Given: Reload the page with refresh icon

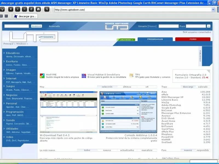Looking at the screenshot, I should [31, 9].
